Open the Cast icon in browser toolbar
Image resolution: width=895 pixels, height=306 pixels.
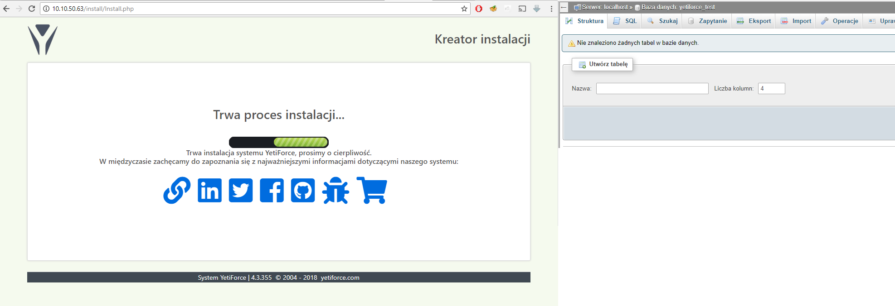(x=522, y=9)
